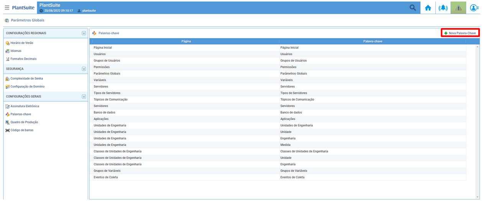Open Complexidade de Senha settings

(x=27, y=78)
